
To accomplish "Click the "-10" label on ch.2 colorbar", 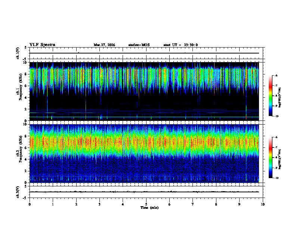I will point(277,178).
